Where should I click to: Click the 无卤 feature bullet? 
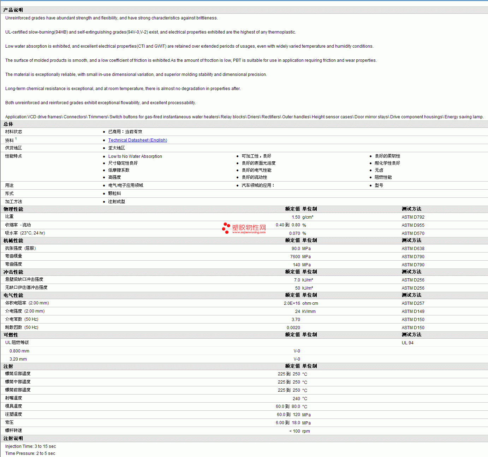[x=379, y=170]
